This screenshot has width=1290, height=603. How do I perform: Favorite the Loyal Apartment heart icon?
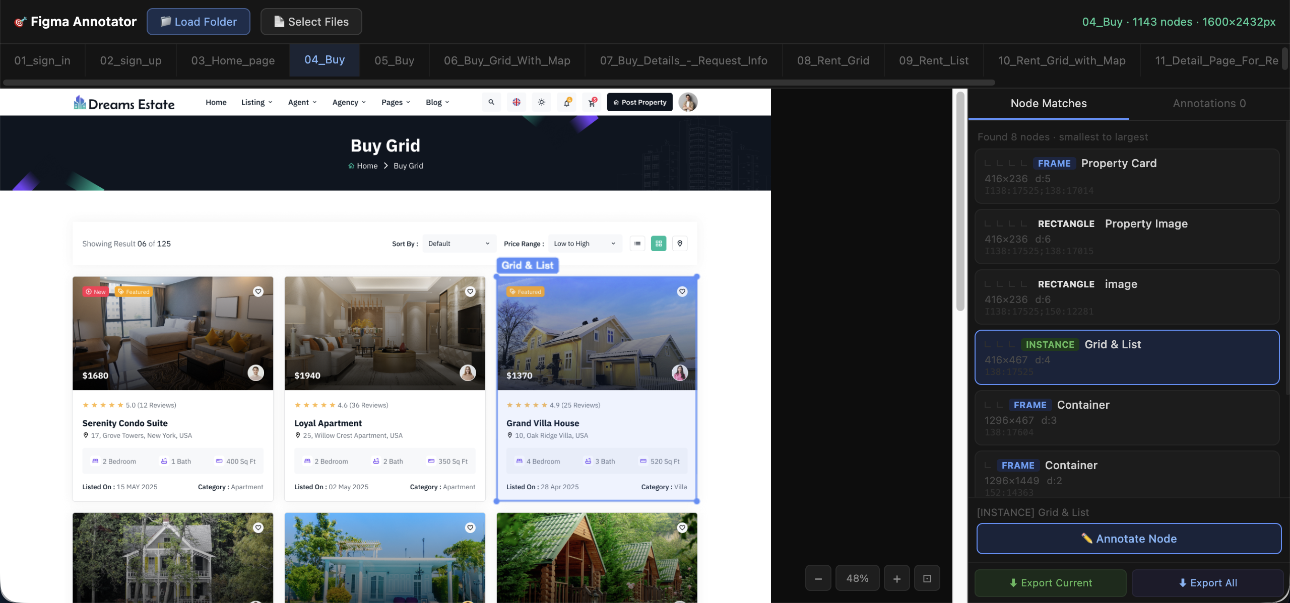[470, 291]
